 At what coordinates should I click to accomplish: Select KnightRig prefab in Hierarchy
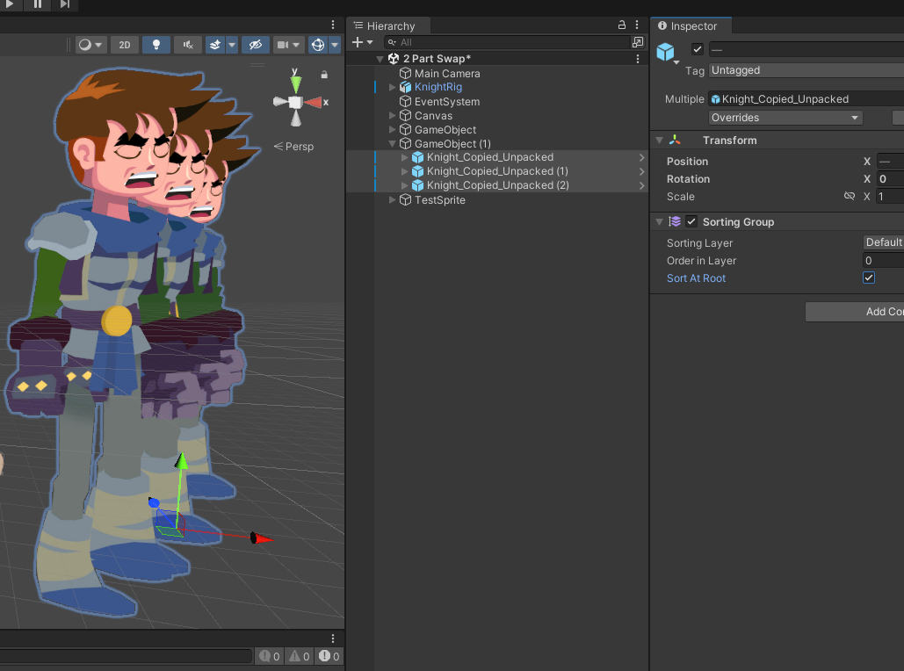coord(438,87)
